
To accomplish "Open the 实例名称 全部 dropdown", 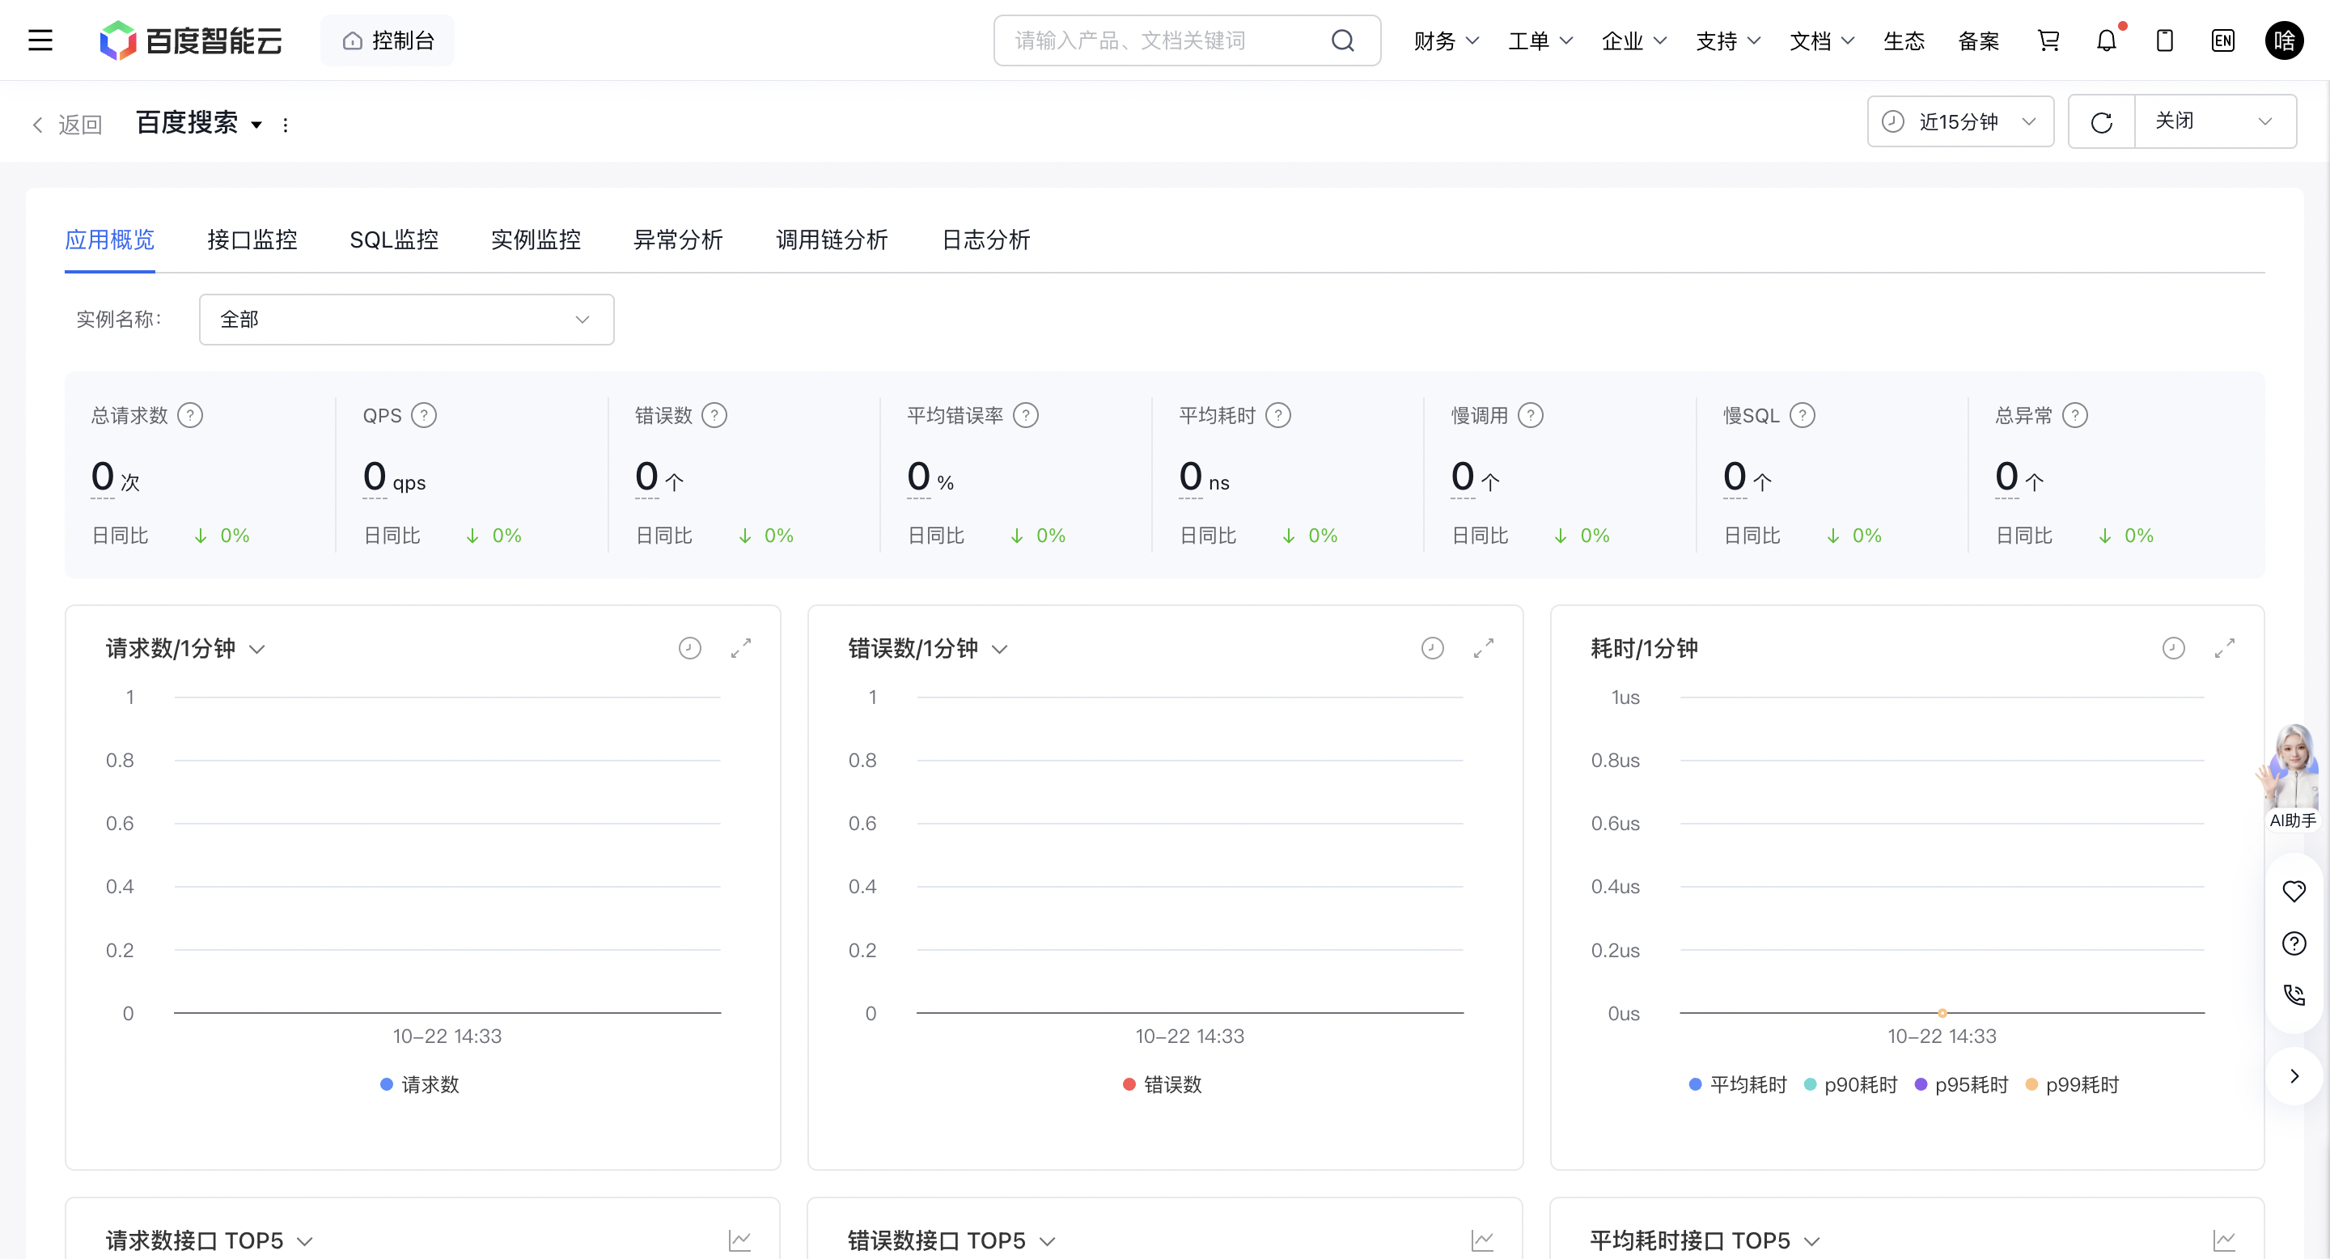I will (x=406, y=320).
